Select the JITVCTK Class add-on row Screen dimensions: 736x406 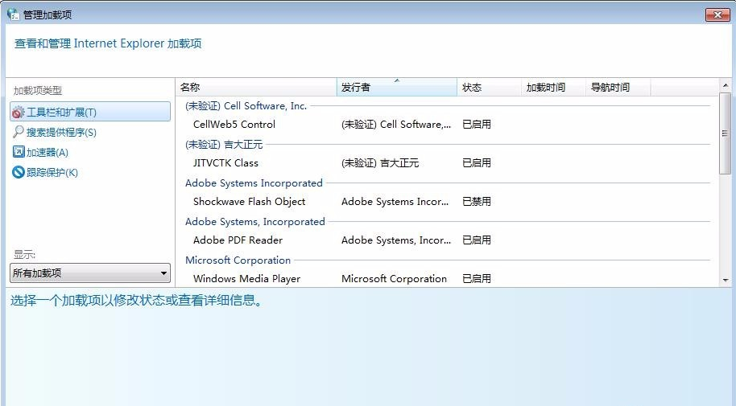click(447, 162)
